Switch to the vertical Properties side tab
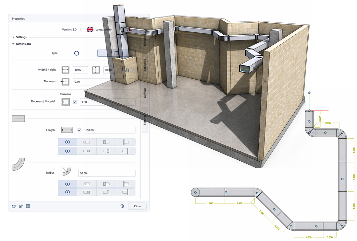Viewport: 357px width, 241px height. click(x=145, y=66)
